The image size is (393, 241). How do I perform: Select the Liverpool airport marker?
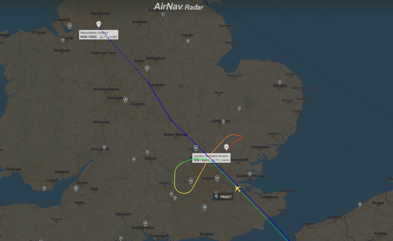[70, 26]
